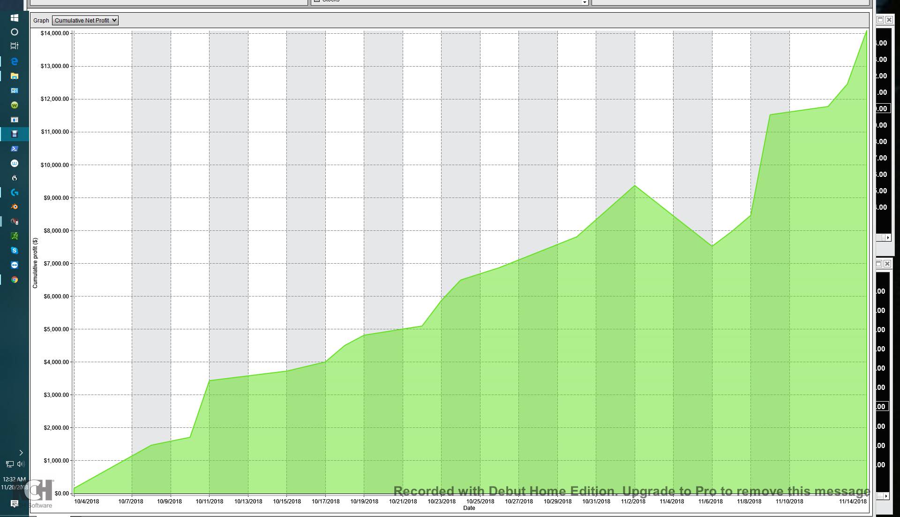Click the 10/23/2018 date label
900x517 pixels.
point(442,502)
